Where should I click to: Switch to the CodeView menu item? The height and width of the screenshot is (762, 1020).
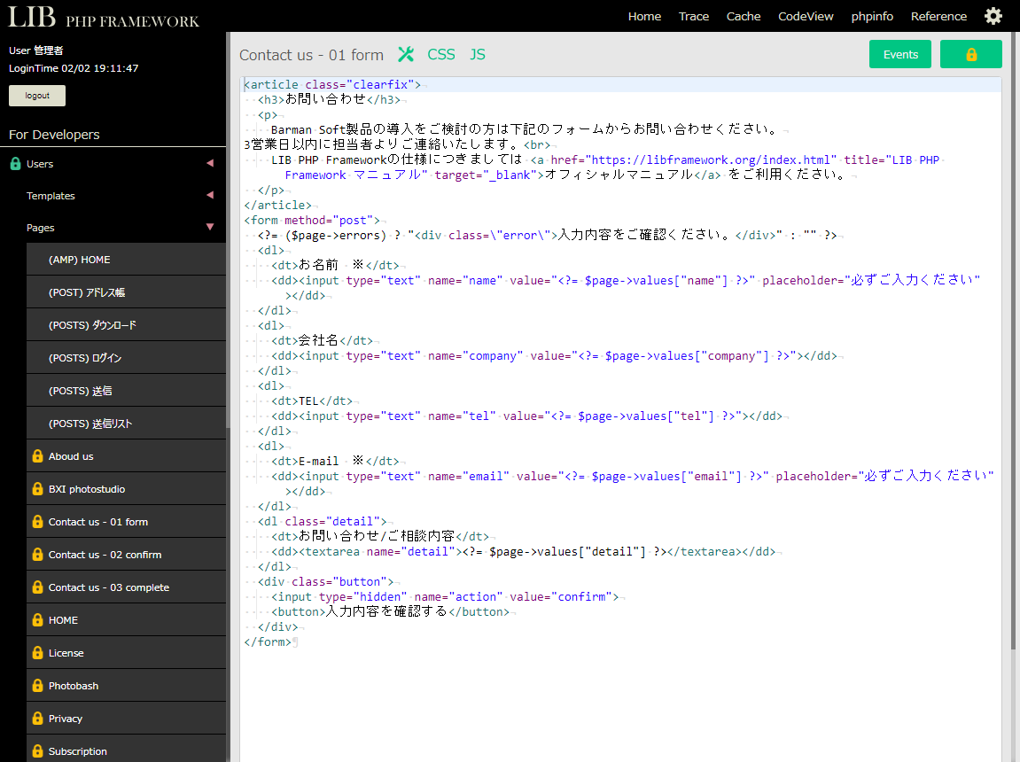[x=806, y=16]
